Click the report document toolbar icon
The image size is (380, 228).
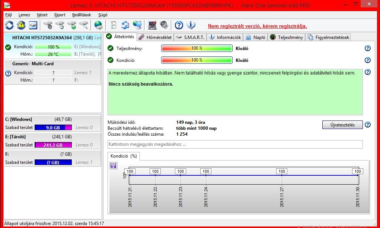113,25
